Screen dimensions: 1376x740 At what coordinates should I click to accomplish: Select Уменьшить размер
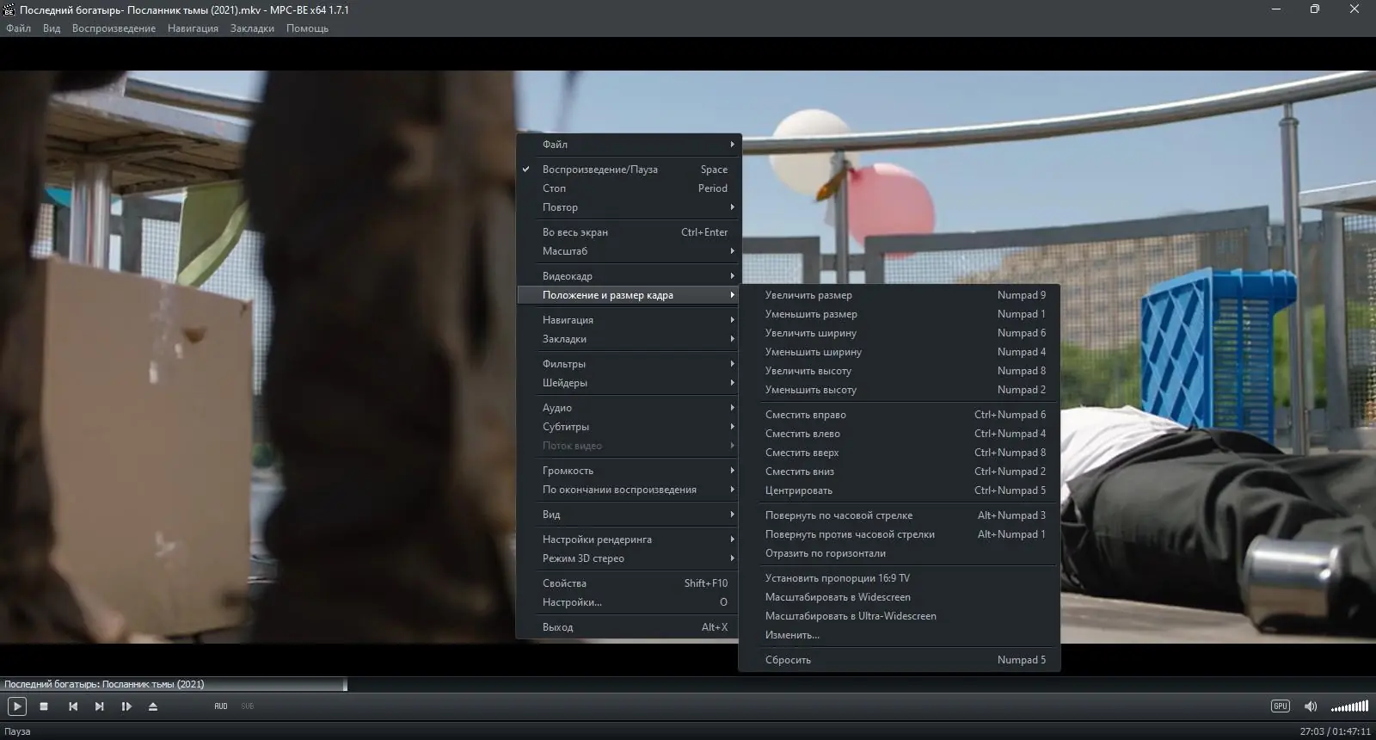click(900, 314)
